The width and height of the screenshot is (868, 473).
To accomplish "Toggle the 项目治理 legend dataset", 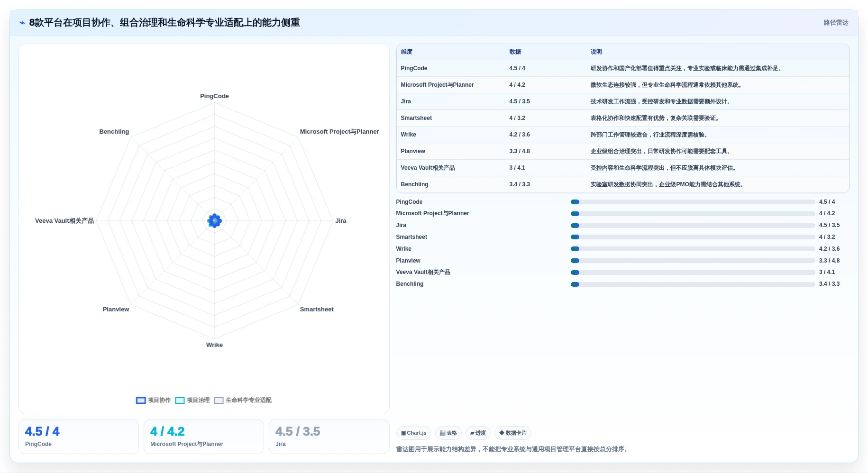I will (x=192, y=400).
